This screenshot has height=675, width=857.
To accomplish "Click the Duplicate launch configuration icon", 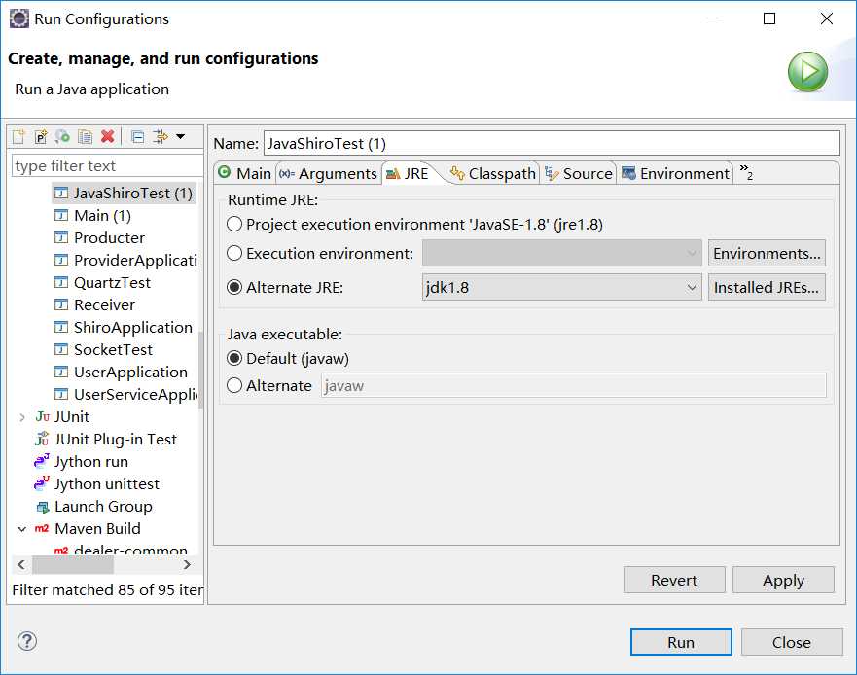I will [86, 136].
